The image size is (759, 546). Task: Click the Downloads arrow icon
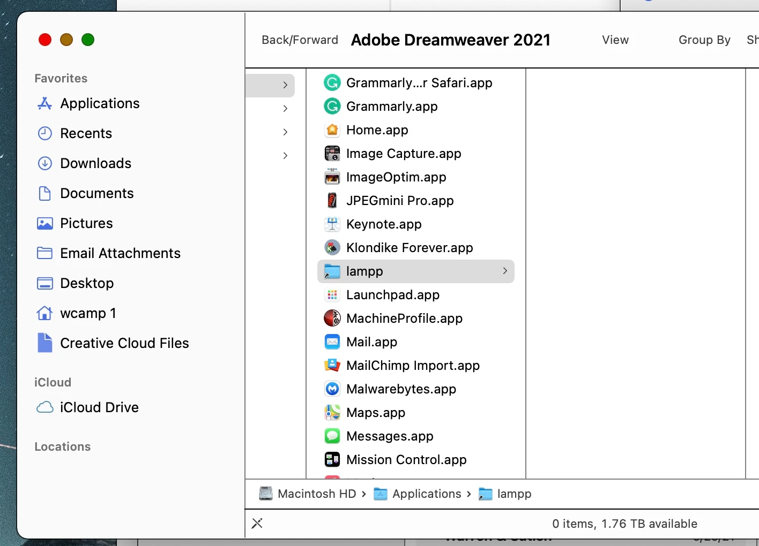(45, 163)
